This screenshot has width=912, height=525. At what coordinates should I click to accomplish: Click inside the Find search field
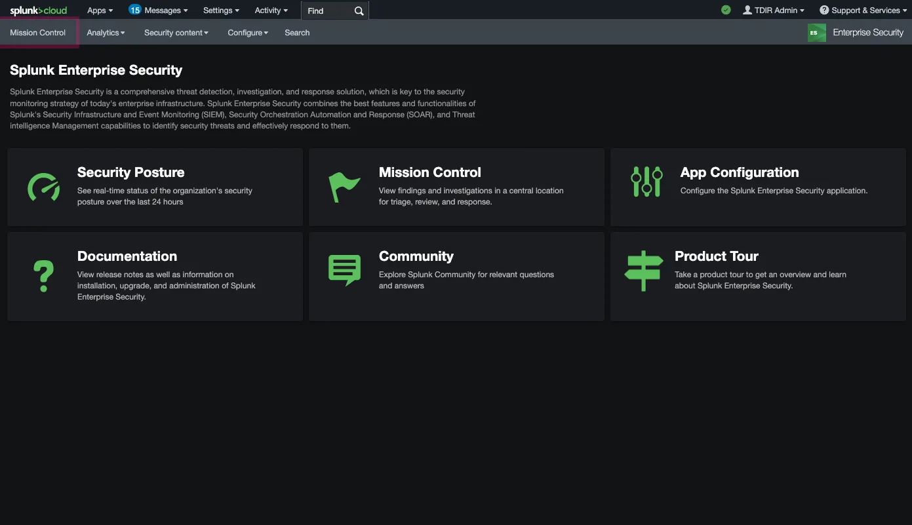328,10
